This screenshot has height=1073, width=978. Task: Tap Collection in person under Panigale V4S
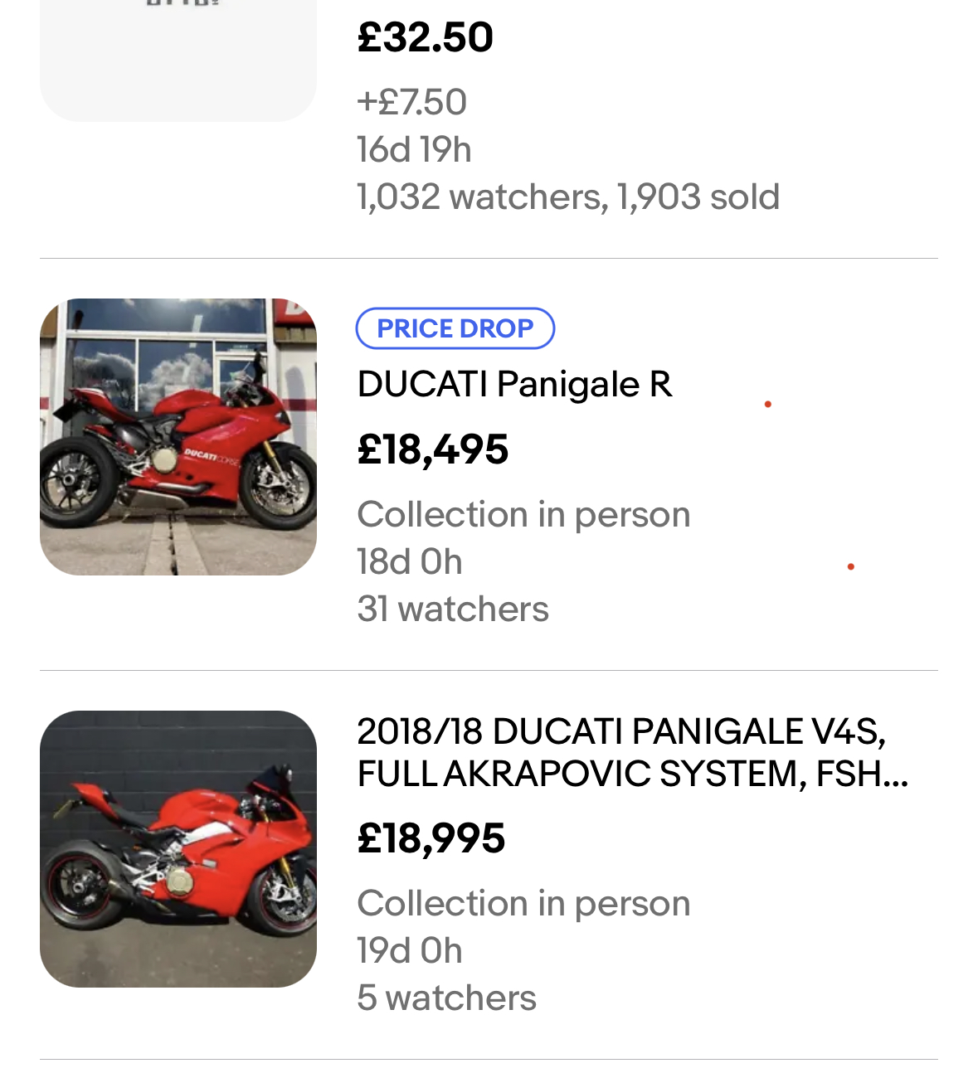pyautogui.click(x=523, y=904)
